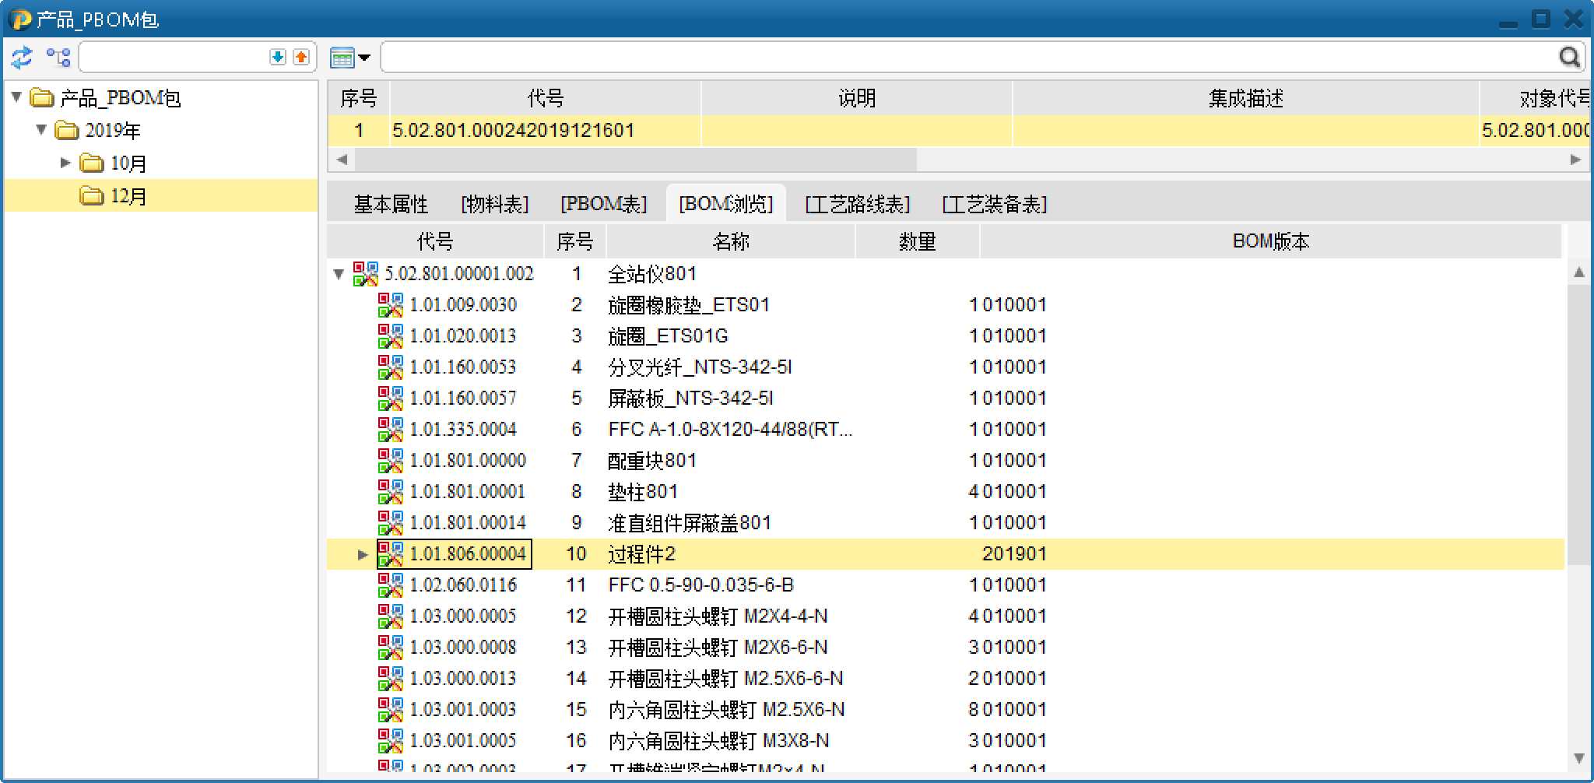Image resolution: width=1594 pixels, height=783 pixels.
Task: Click the BOM icon for 全站仪801 row
Action: (366, 274)
